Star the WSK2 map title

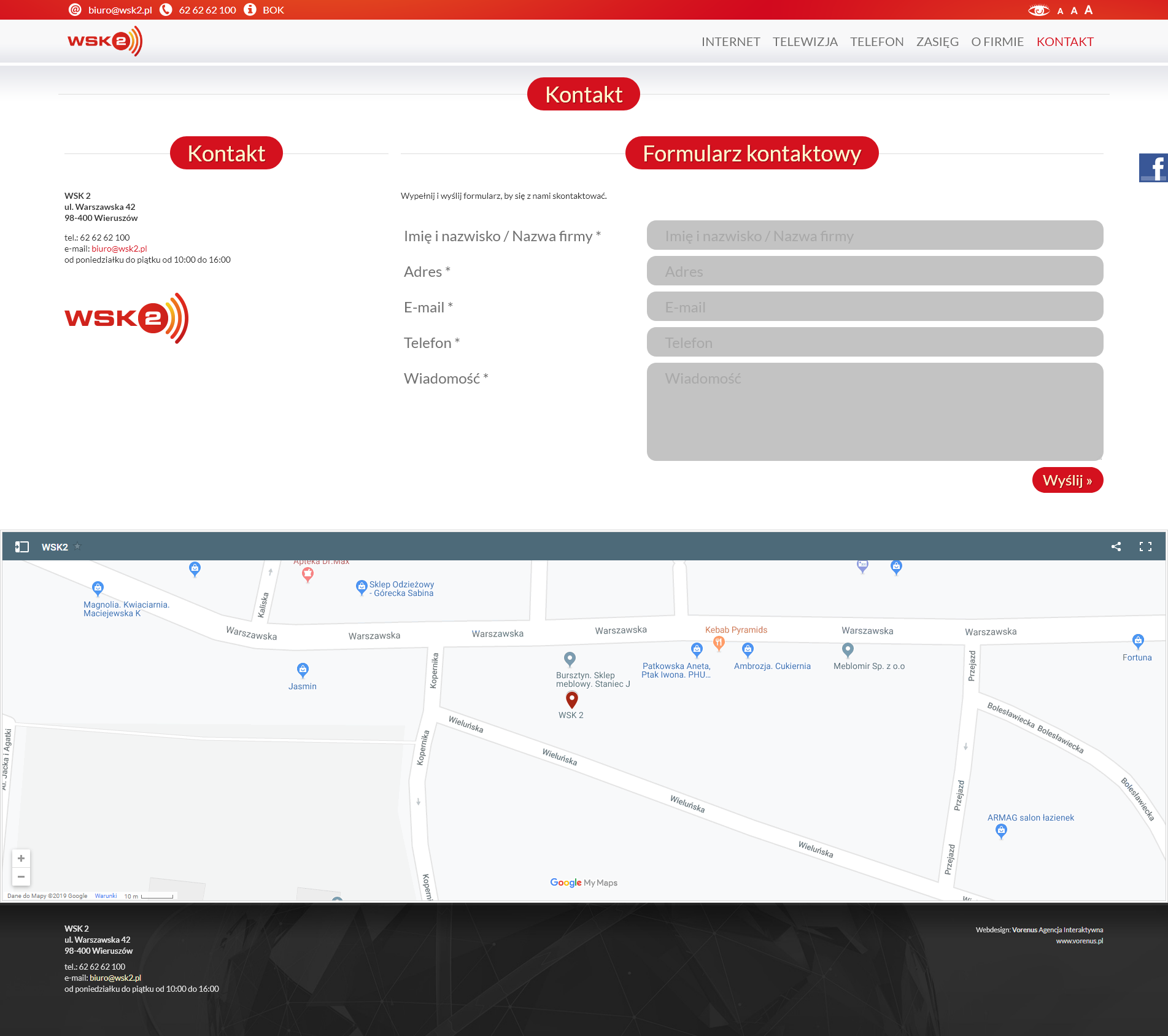tap(77, 546)
